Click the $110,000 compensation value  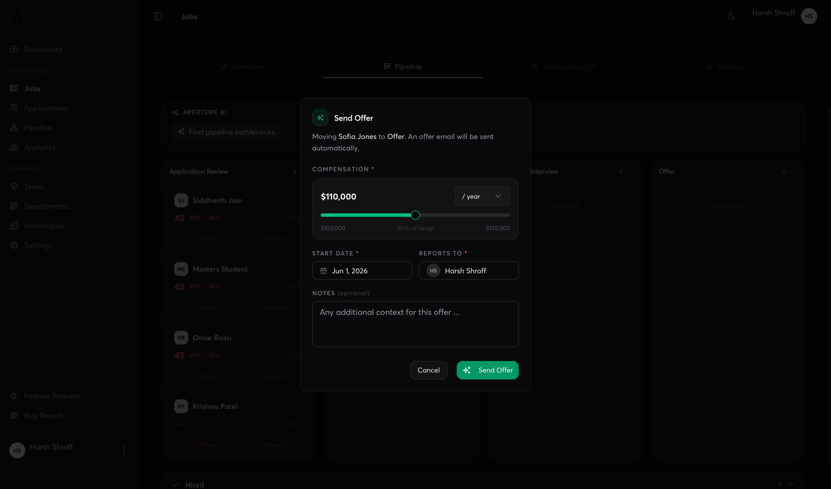(338, 196)
